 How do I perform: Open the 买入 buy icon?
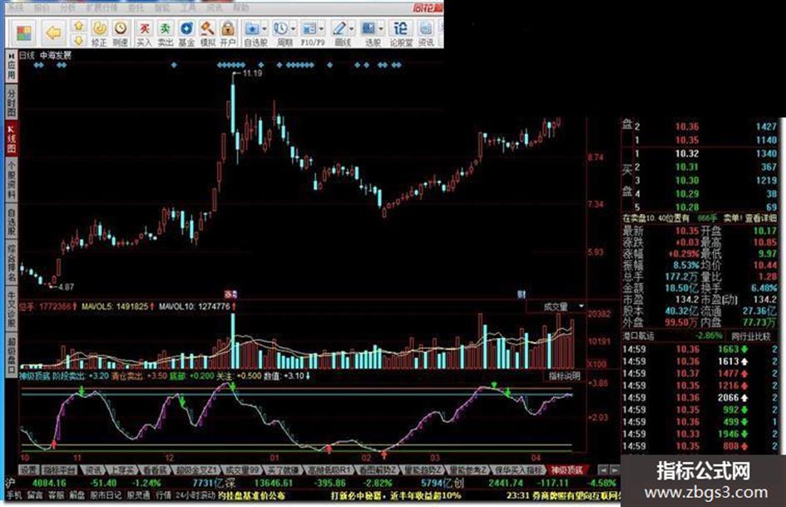[145, 33]
